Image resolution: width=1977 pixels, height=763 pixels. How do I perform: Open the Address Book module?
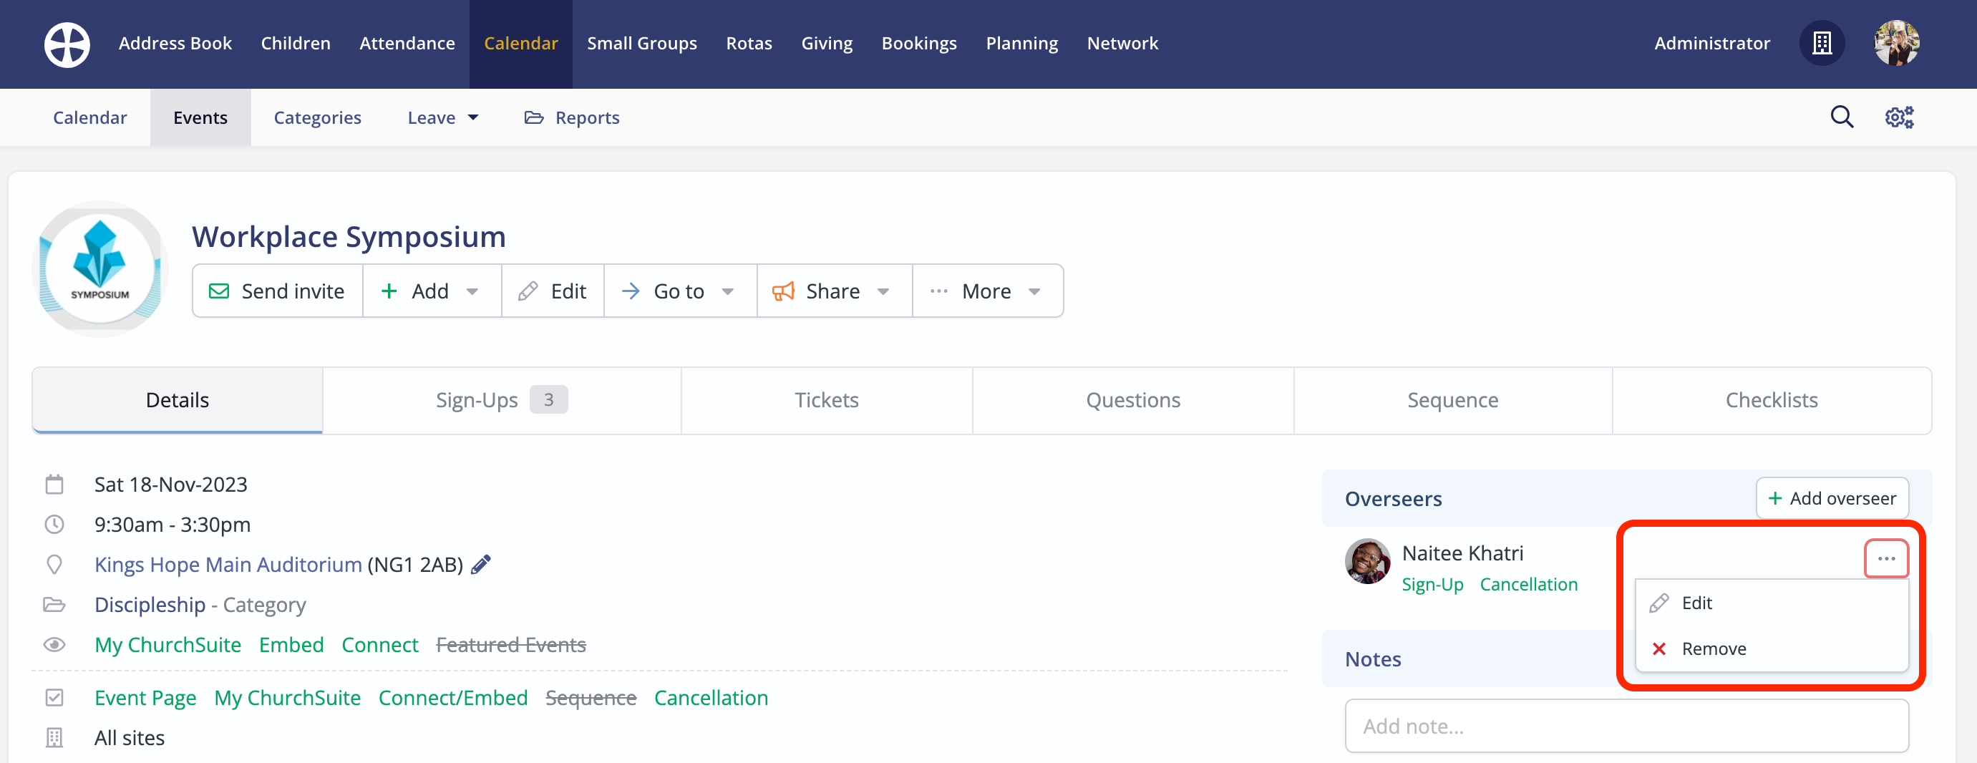pos(175,44)
